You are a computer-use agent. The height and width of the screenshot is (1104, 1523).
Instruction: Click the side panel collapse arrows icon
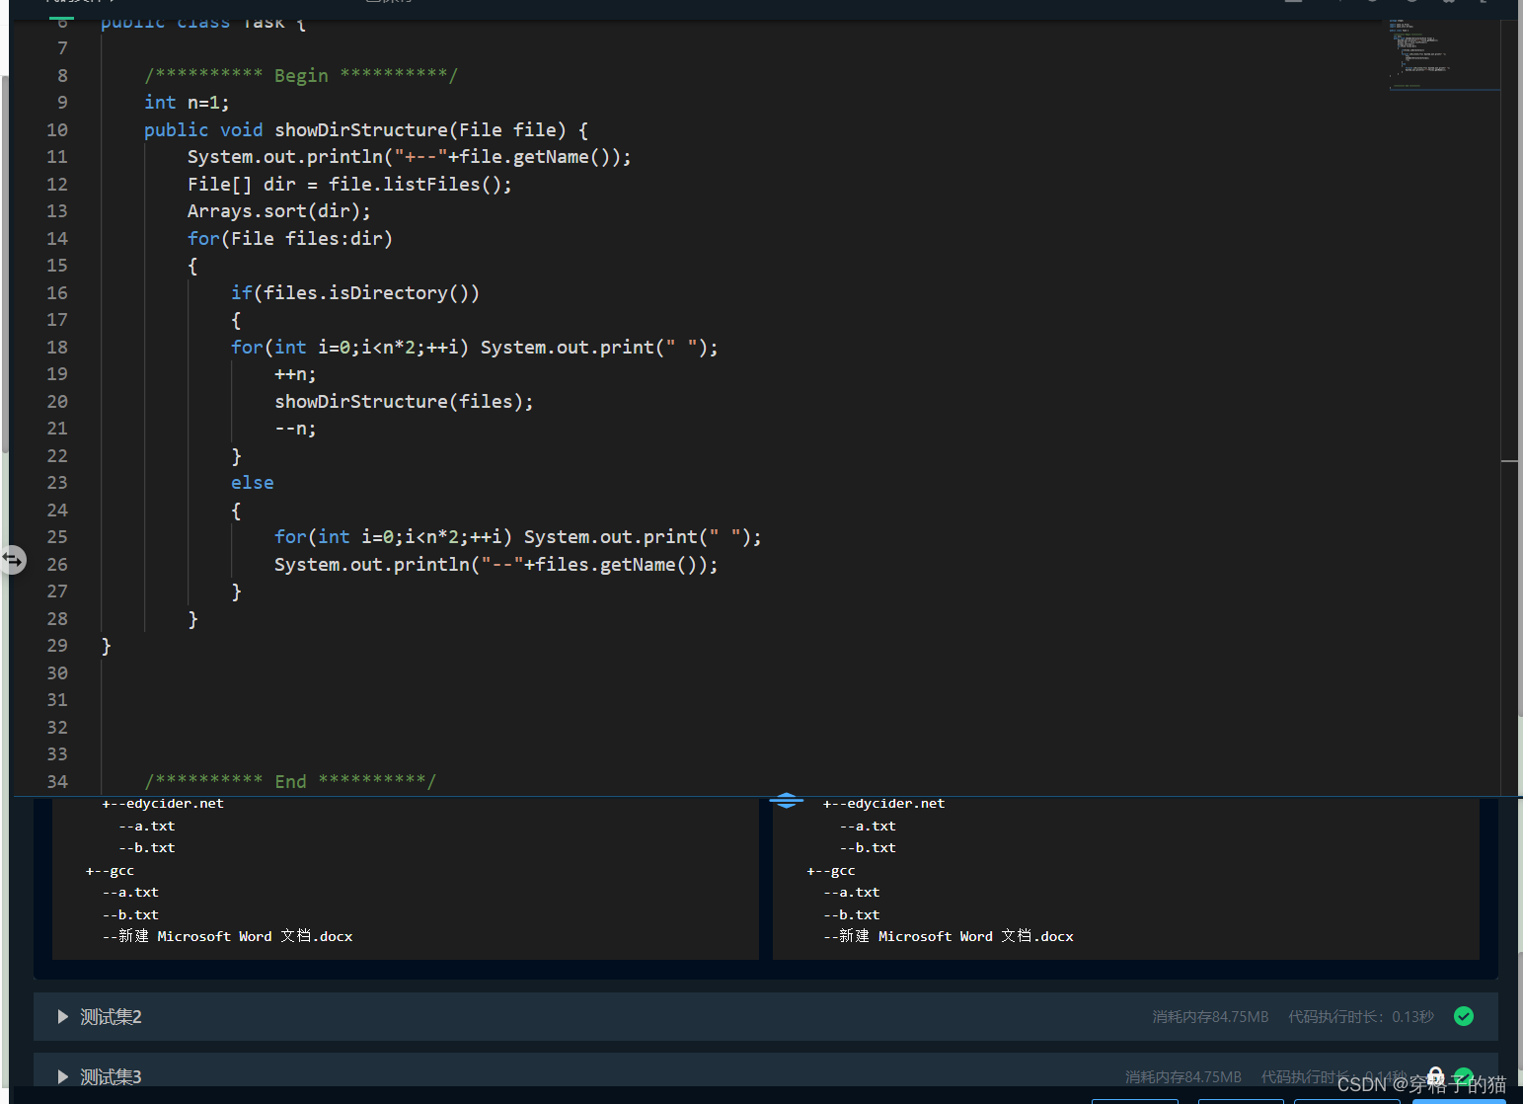coord(13,560)
